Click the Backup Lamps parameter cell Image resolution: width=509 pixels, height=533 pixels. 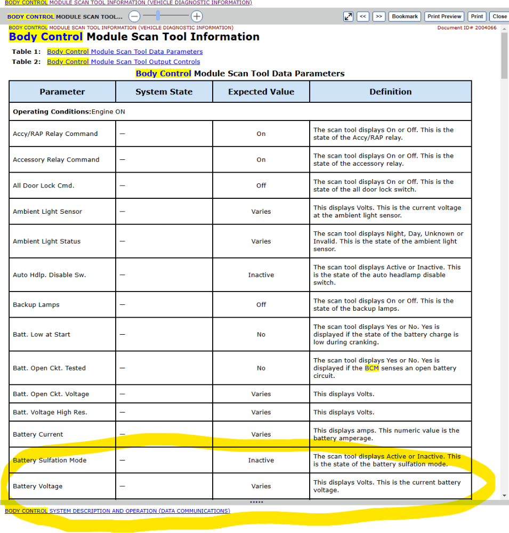[x=62, y=304]
